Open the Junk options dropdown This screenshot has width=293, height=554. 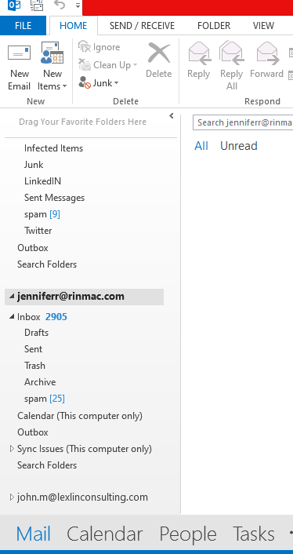click(99, 83)
